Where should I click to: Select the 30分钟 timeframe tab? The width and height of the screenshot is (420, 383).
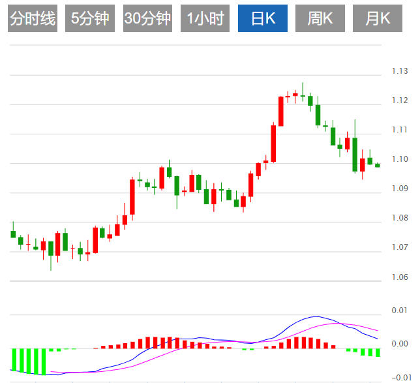[147, 18]
